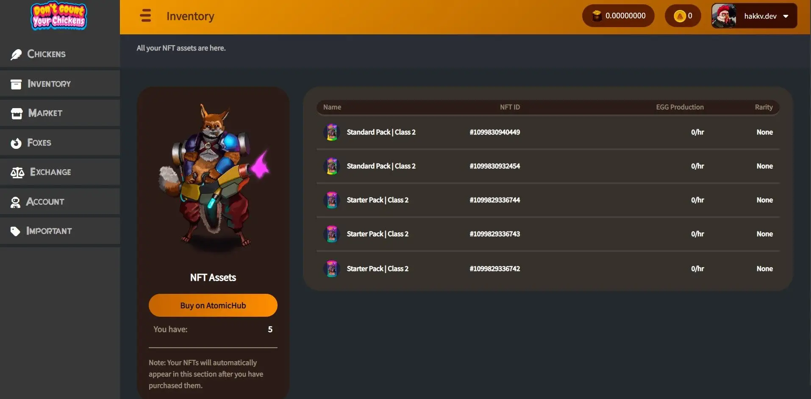The image size is (811, 399).
Task: Click the money pouch balance icon
Action: point(597,15)
